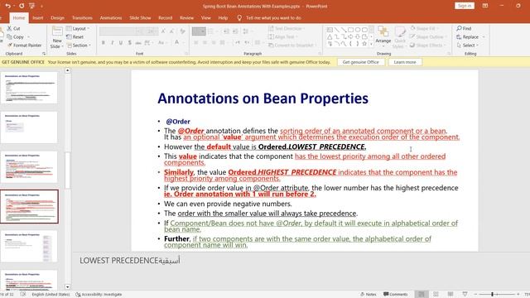Add a New Slide
Screen dimensions: 530x298
[57, 37]
